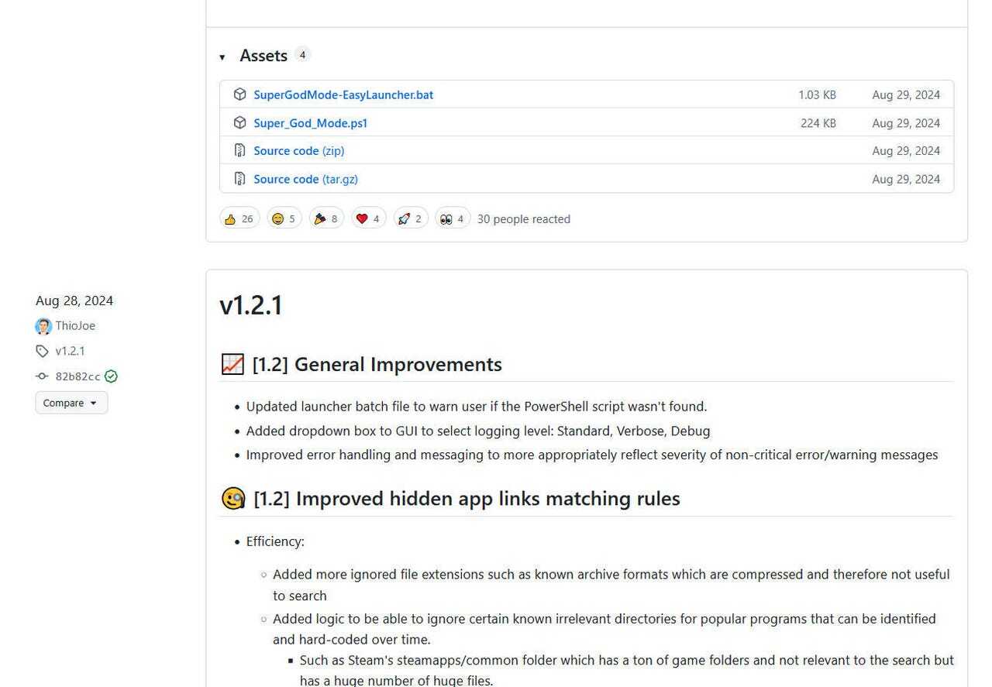Toggle the party popper reaction
992x687 pixels.
[326, 219]
